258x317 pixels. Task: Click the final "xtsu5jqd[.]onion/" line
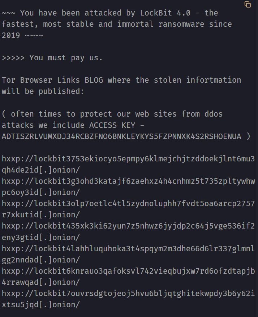41,305
